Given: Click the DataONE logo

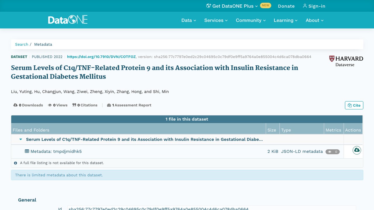Looking at the screenshot, I should pos(68,20).
